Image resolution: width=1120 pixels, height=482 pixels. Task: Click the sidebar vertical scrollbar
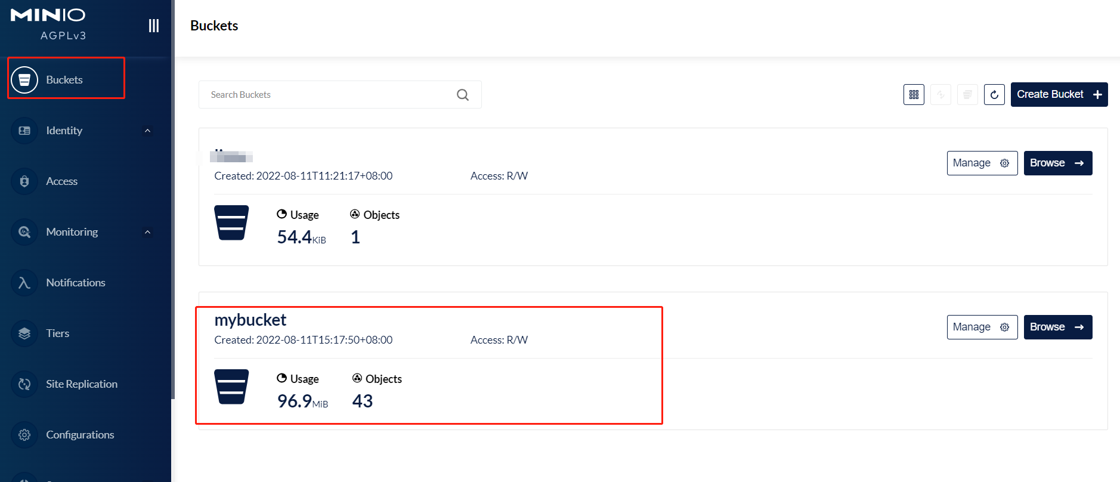pyautogui.click(x=173, y=199)
